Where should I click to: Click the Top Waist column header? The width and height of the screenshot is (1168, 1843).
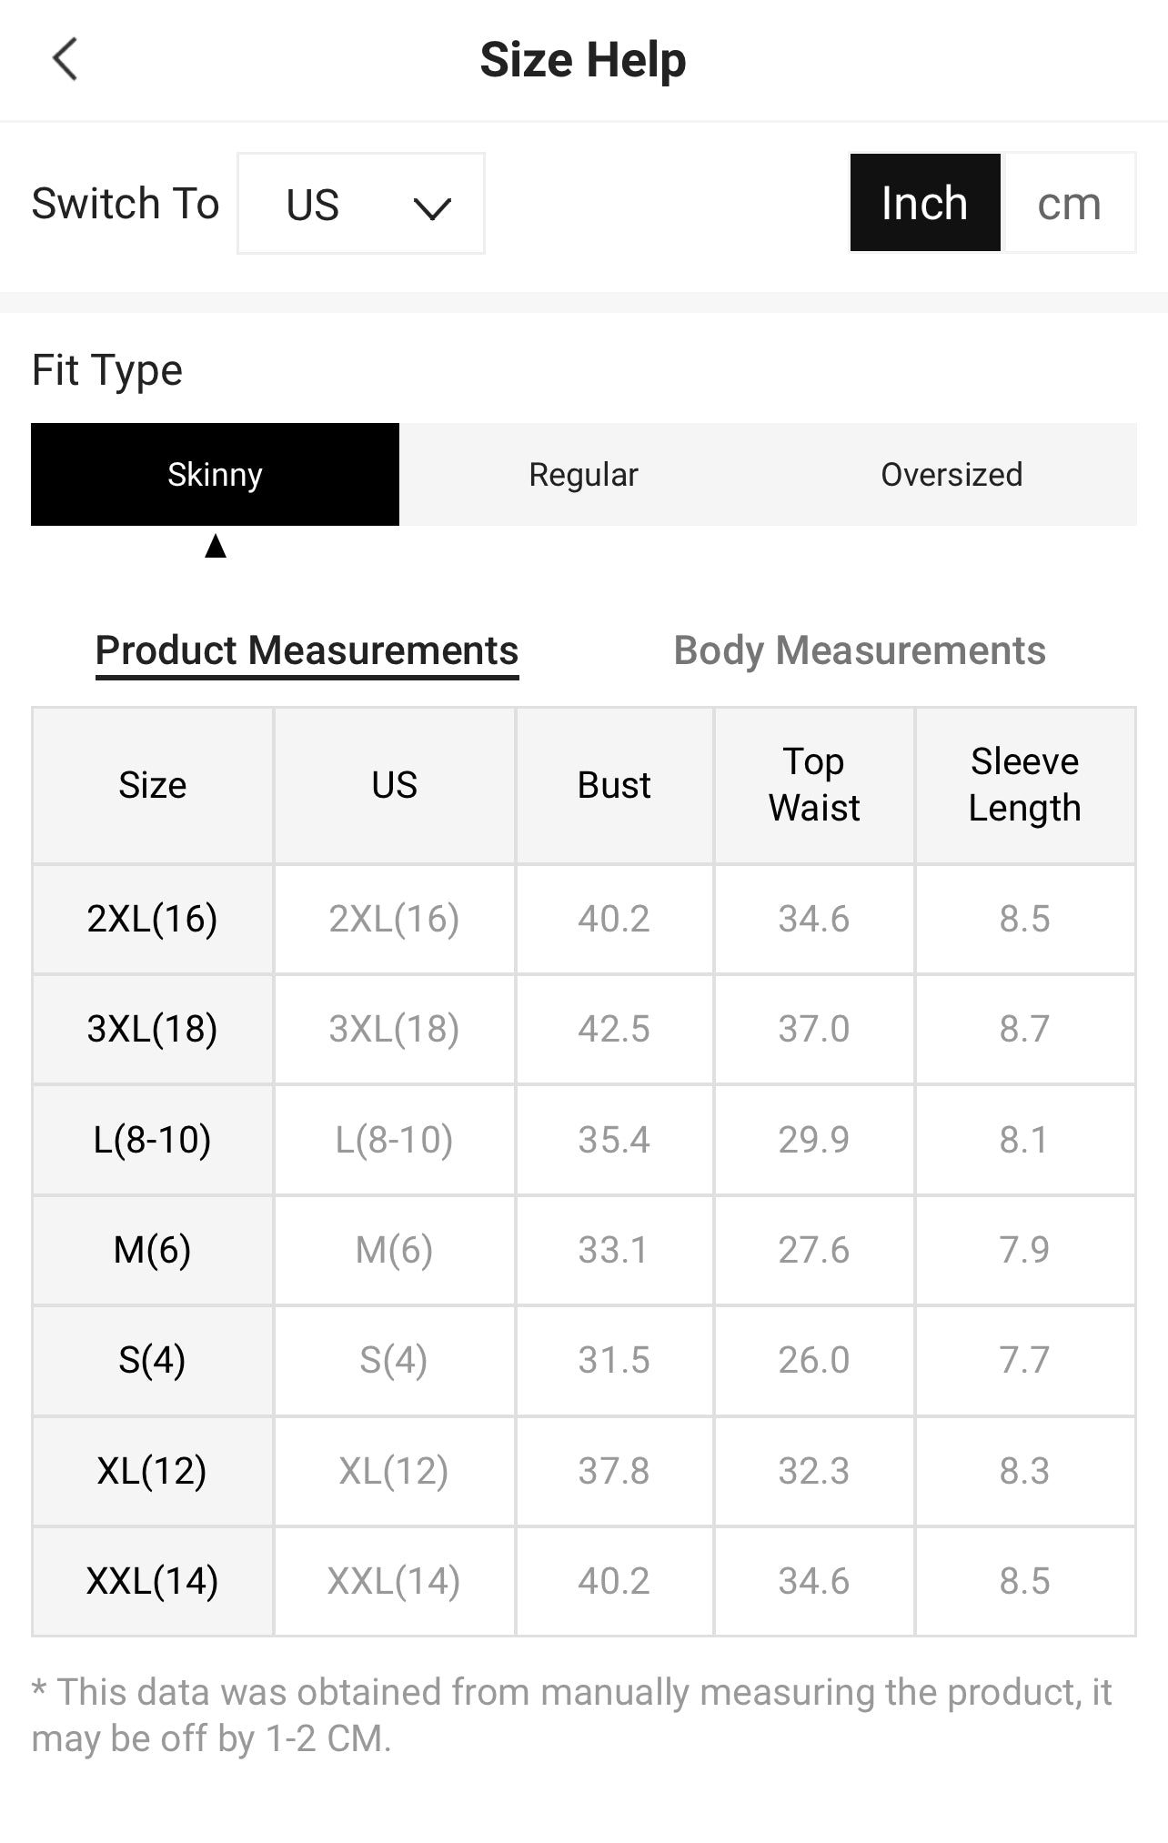coord(813,785)
